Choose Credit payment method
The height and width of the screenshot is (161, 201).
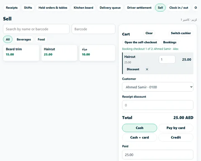176,138
